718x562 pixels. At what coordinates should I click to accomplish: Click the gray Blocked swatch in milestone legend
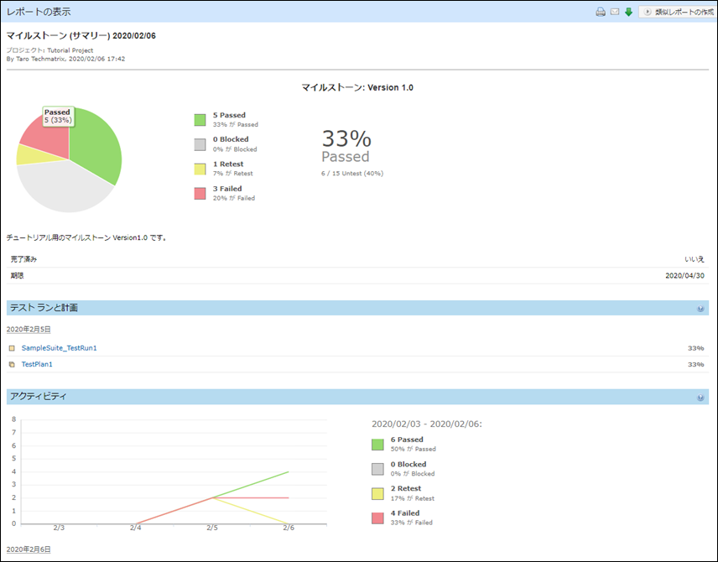tap(200, 144)
